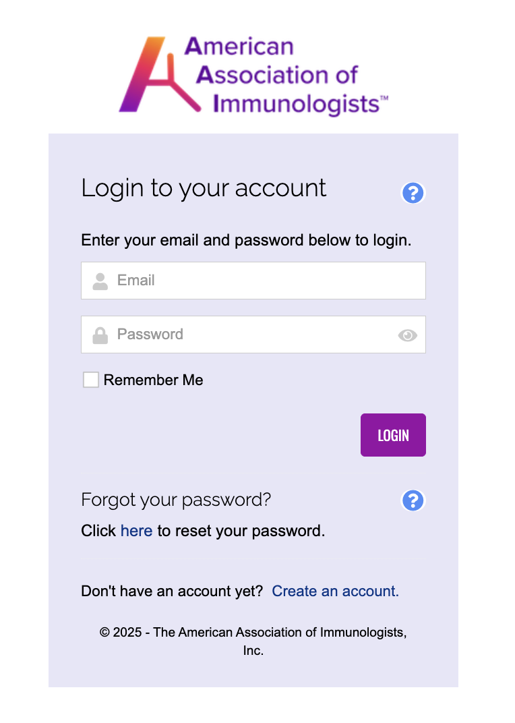
Task: Open help next to Forgot your password
Action: click(x=413, y=500)
